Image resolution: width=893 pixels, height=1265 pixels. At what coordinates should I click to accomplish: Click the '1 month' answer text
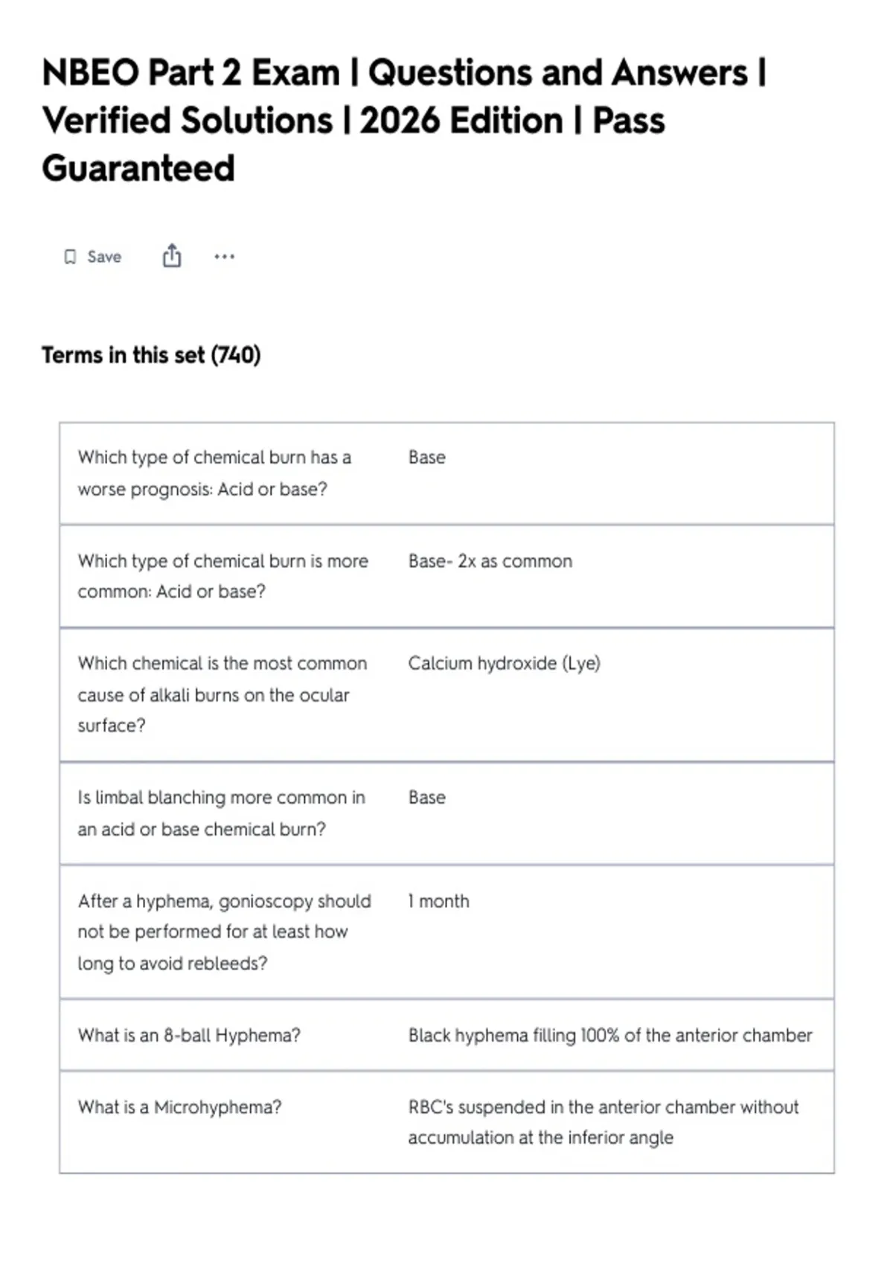[x=439, y=901]
